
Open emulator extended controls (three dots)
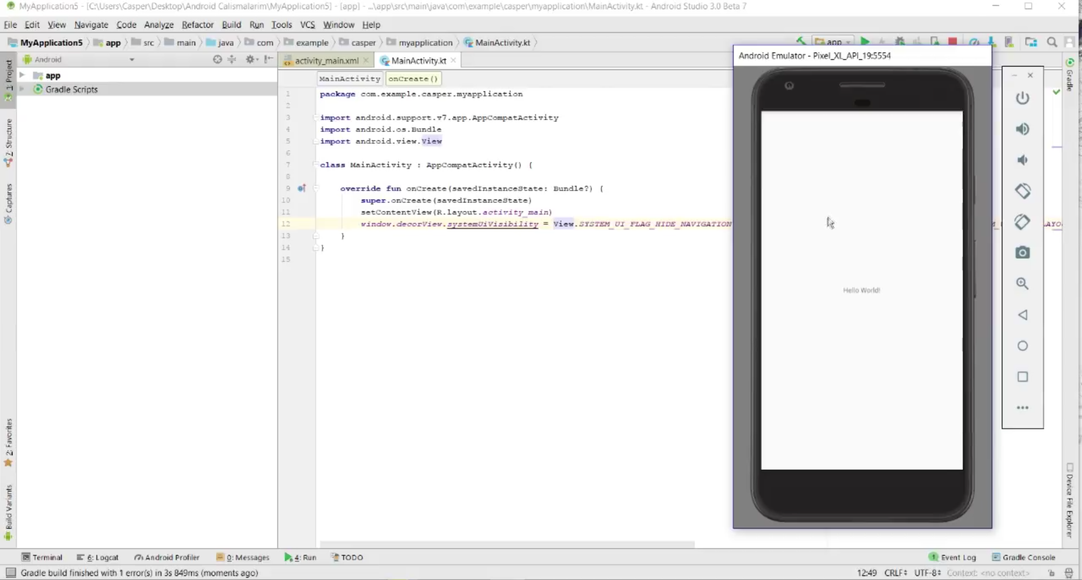(x=1022, y=408)
